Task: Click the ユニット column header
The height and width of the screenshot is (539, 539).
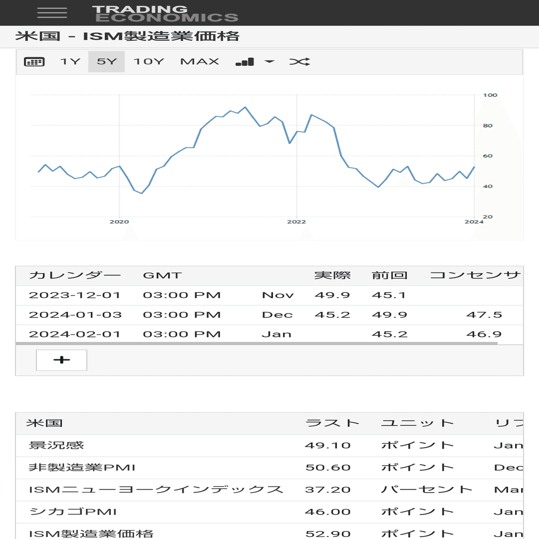Action: tap(417, 423)
